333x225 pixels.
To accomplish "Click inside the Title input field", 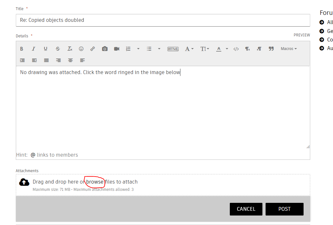I will coord(127,20).
